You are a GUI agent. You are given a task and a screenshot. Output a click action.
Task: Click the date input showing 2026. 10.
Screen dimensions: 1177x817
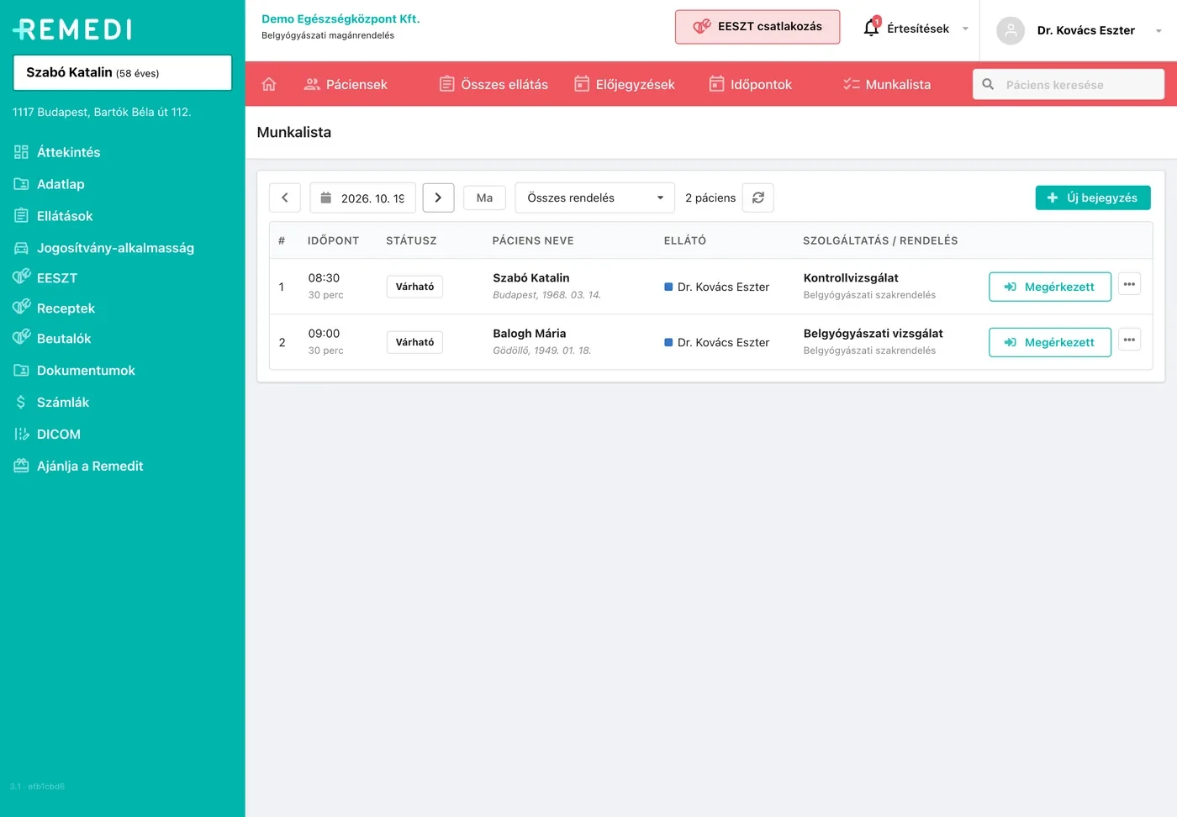(x=363, y=198)
